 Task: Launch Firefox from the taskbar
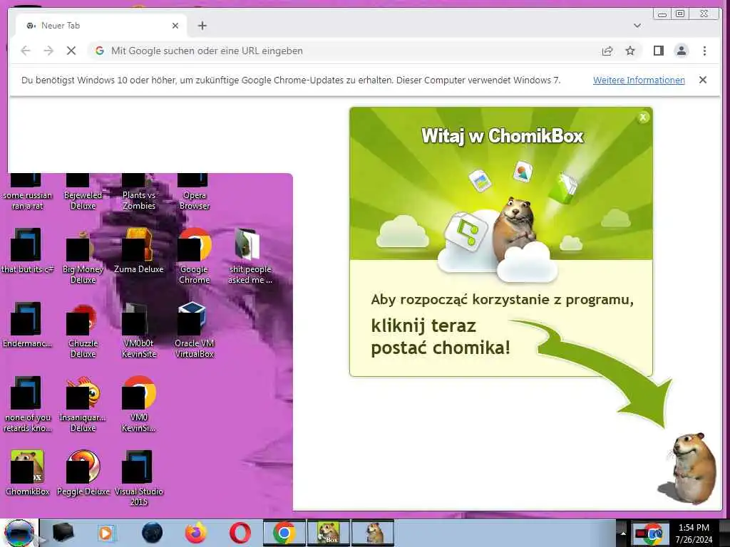pyautogui.click(x=196, y=533)
